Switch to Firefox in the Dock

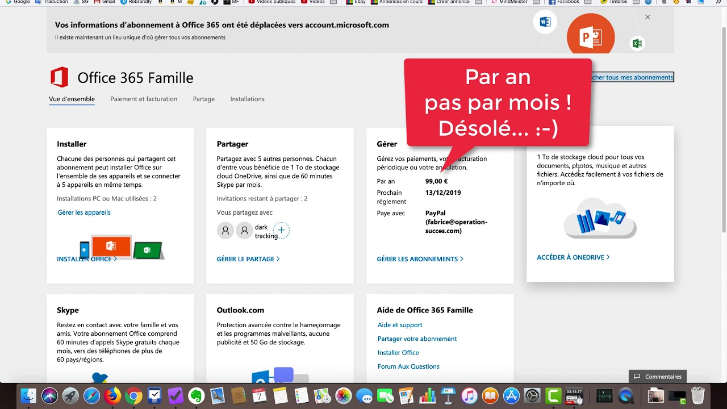point(112,396)
